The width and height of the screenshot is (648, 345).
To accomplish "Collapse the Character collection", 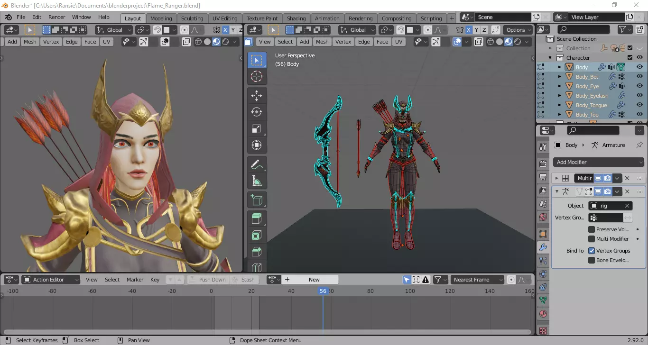I will click(x=550, y=58).
